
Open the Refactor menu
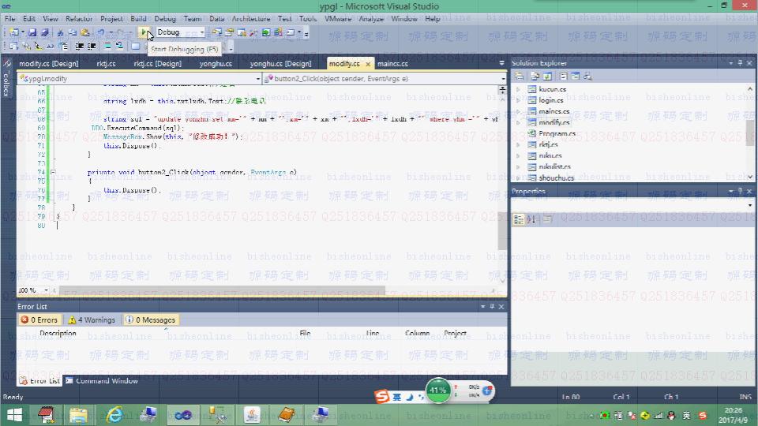79,19
